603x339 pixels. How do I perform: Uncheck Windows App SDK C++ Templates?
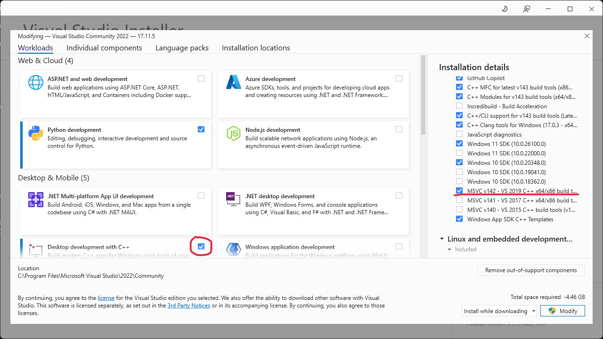click(459, 219)
